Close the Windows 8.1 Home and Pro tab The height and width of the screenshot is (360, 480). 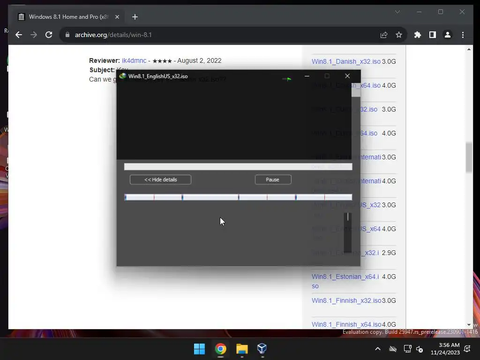(117, 17)
